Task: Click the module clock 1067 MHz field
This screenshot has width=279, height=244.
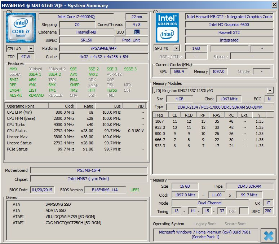Action: coord(229,99)
